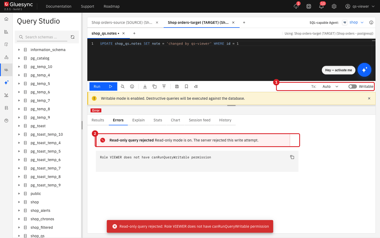
Task: Click the Hey — activate me button
Action: pyautogui.click(x=339, y=70)
